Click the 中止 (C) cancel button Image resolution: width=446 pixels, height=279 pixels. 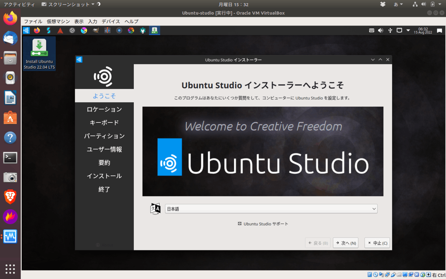377,243
